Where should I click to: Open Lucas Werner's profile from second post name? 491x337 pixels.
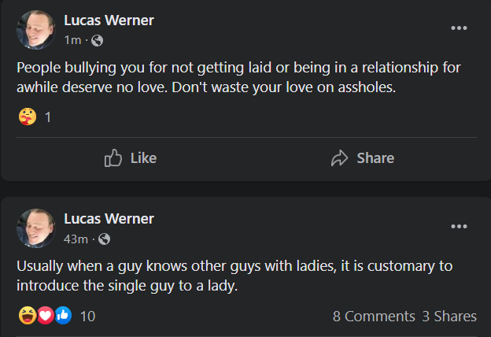pos(109,219)
